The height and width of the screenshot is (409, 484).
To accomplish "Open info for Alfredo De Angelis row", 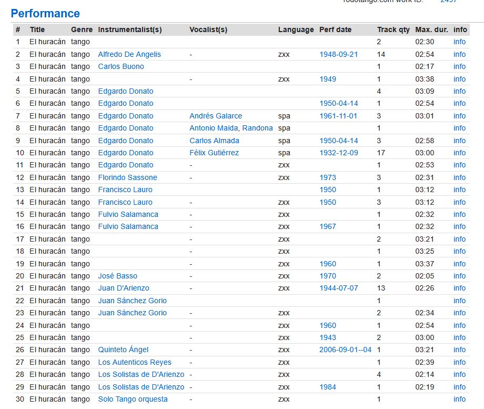I will [x=459, y=54].
